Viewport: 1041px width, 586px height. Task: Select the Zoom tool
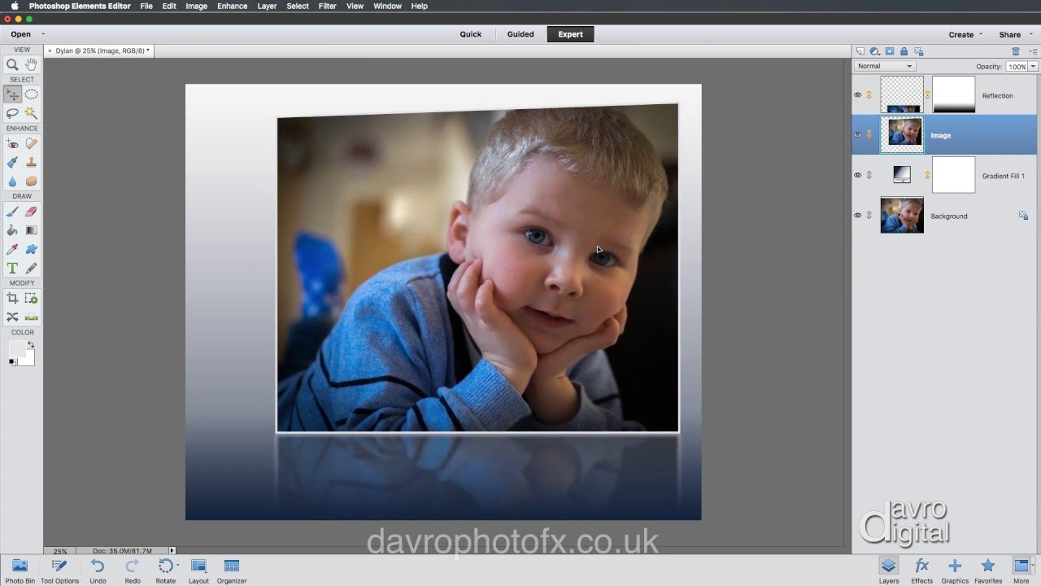(x=12, y=64)
